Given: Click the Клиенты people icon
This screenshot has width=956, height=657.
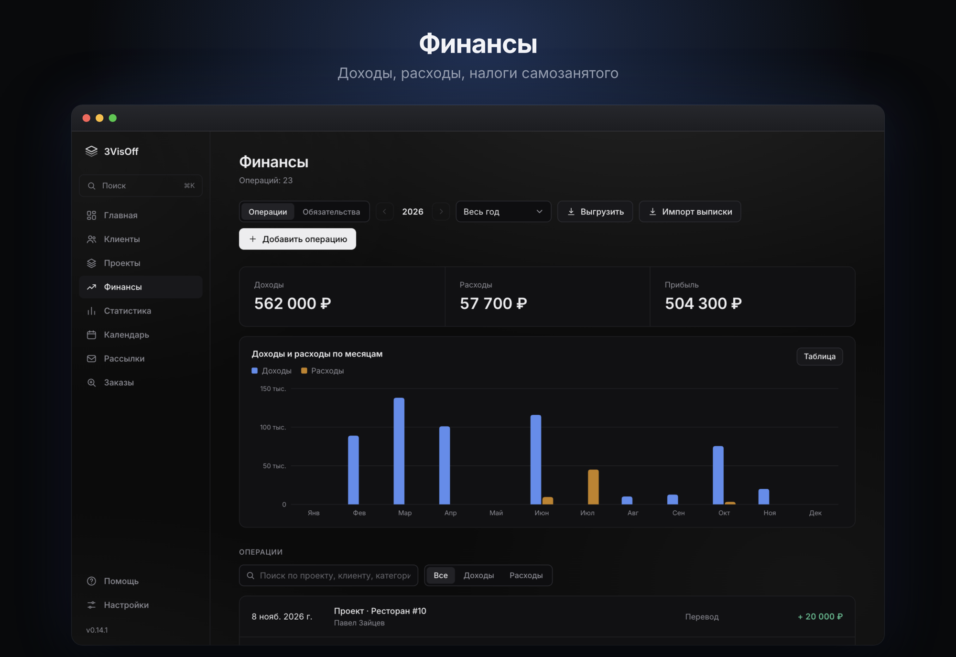Looking at the screenshot, I should pyautogui.click(x=91, y=239).
